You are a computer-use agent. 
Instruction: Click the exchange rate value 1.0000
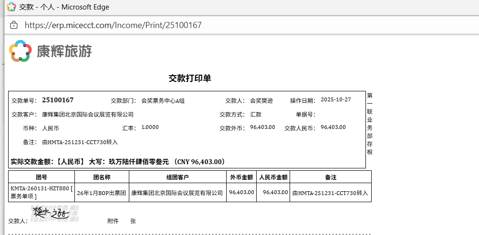[x=150, y=127]
